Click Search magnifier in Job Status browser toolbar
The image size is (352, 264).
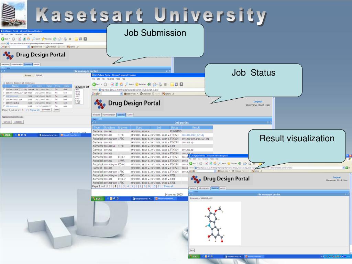126,85
